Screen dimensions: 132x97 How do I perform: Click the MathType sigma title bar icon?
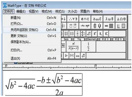click(x=5, y=5)
